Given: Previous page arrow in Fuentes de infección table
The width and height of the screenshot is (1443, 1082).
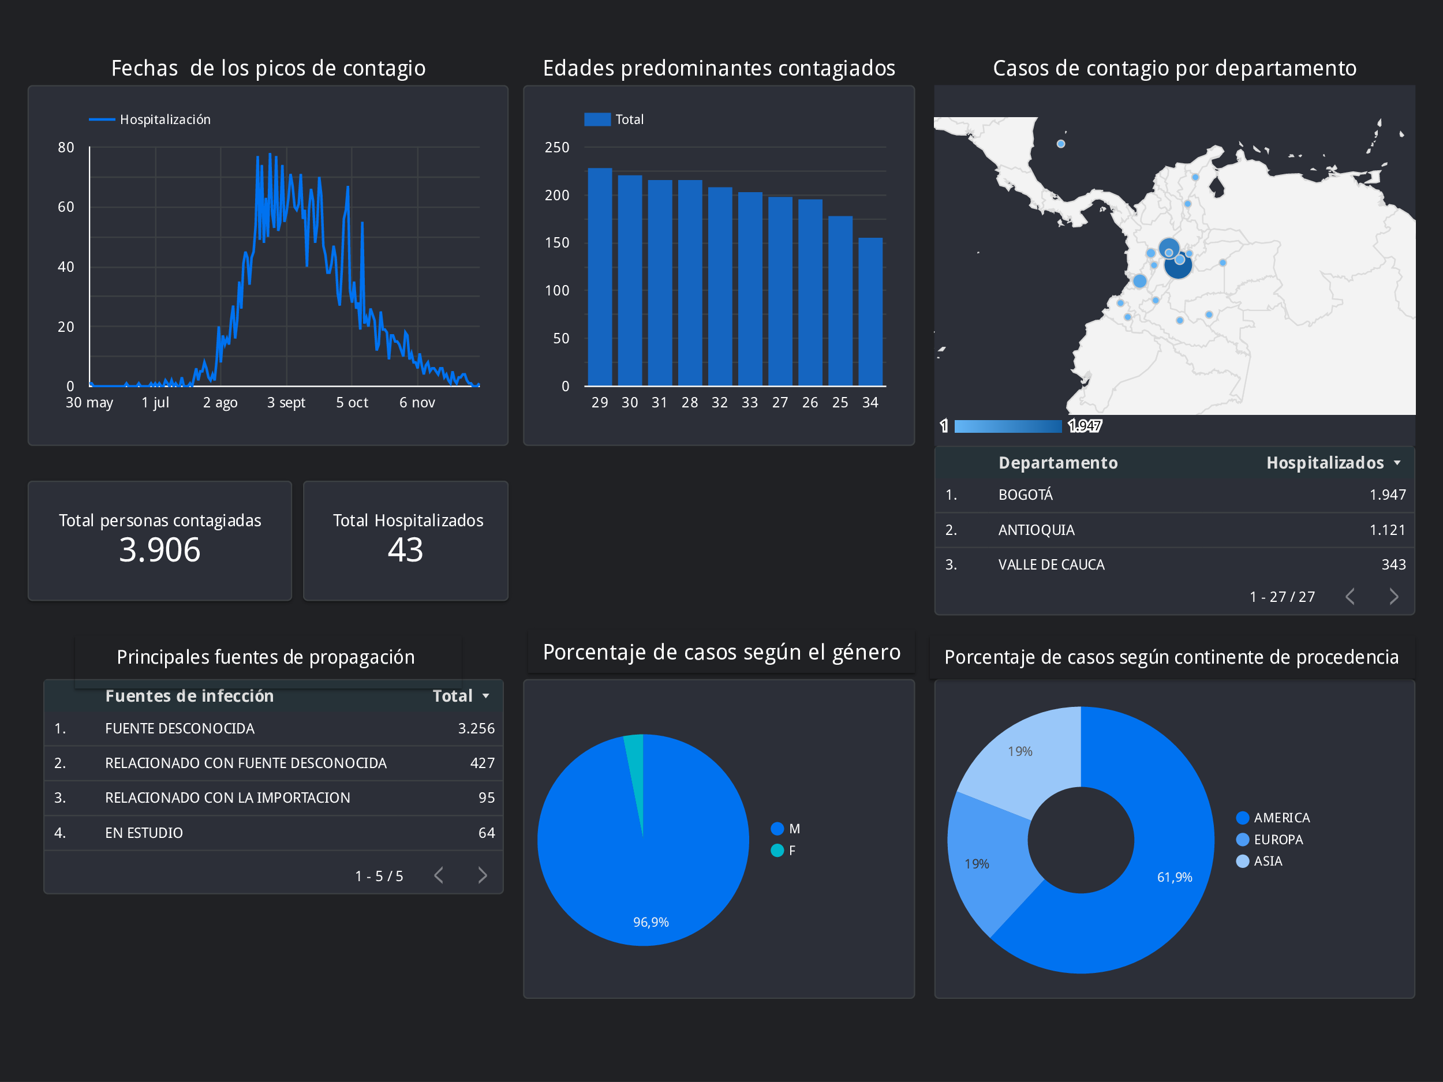Looking at the screenshot, I should tap(439, 875).
